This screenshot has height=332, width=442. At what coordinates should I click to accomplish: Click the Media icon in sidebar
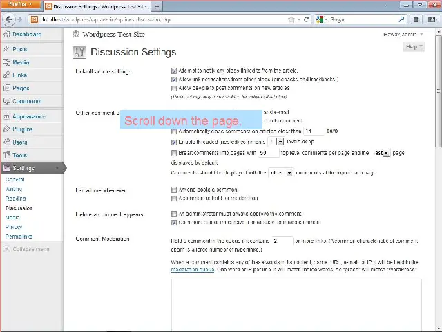[6, 62]
